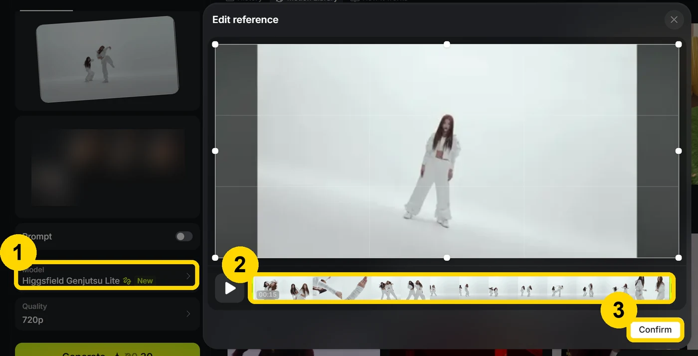Close the Edit reference dialog

[x=674, y=19]
